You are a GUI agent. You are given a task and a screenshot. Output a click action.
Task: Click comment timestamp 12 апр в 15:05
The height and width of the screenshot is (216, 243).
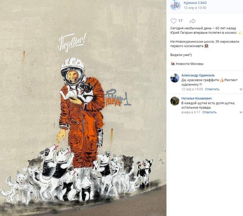(x=192, y=89)
